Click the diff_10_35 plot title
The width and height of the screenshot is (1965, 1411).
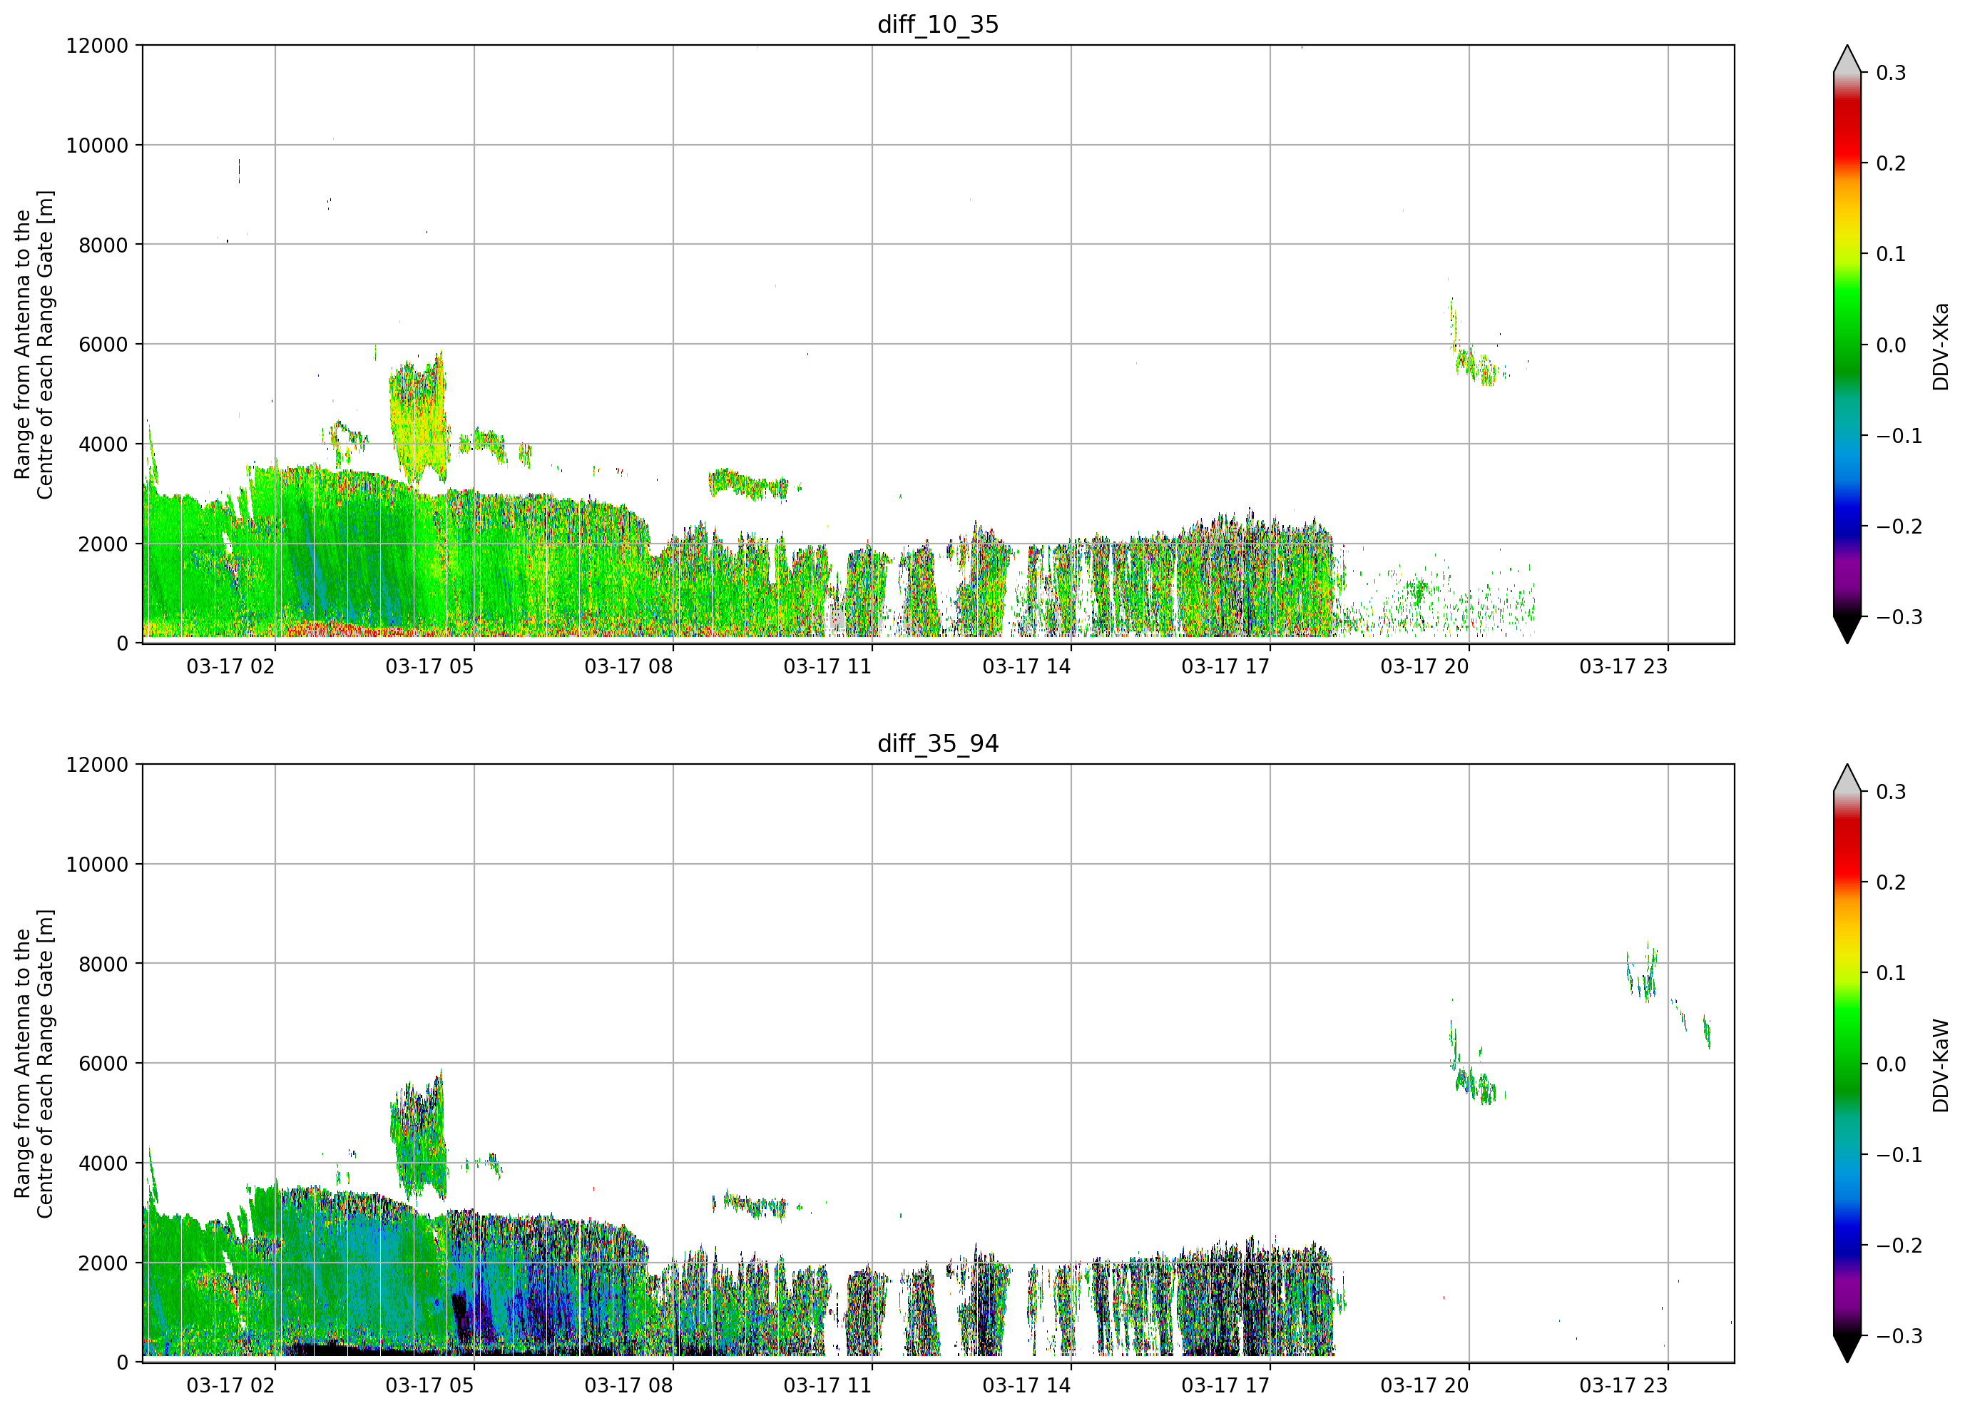(x=937, y=24)
